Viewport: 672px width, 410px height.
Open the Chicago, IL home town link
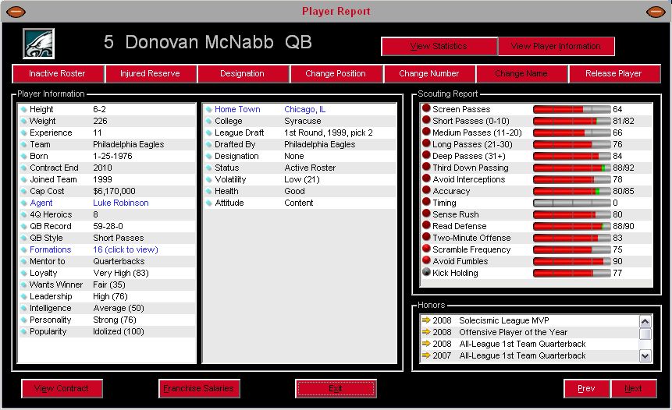[x=304, y=109]
